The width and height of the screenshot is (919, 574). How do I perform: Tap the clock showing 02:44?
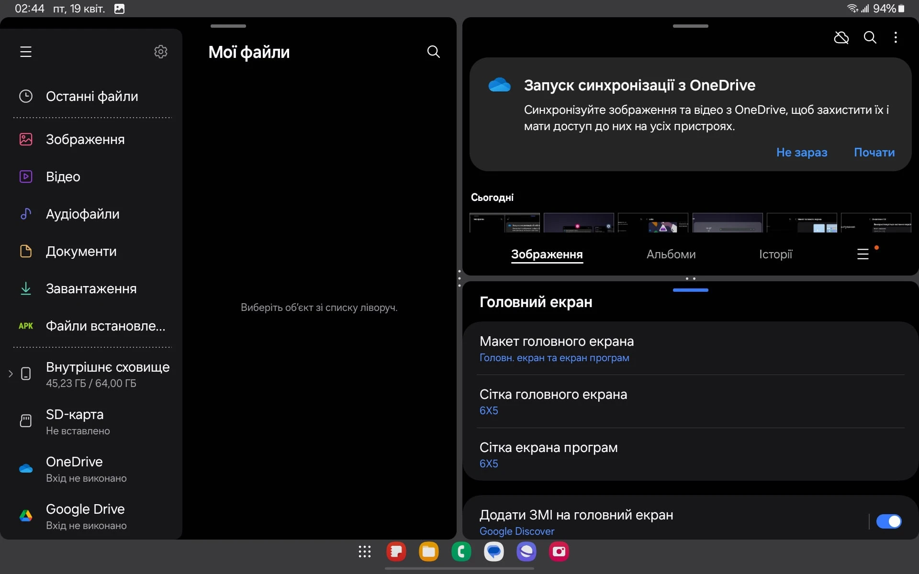[x=30, y=9]
